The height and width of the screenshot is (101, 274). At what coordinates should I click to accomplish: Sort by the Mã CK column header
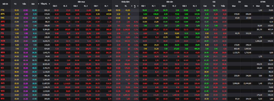tap(5, 4)
